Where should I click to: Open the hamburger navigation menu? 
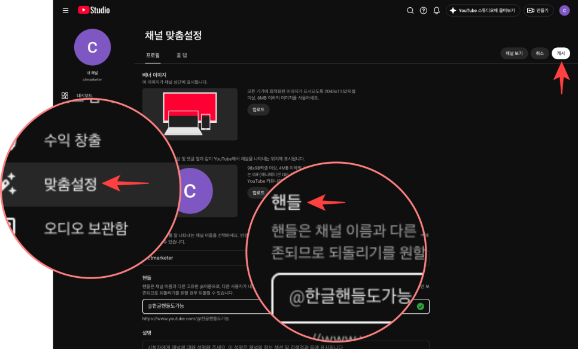(x=66, y=10)
